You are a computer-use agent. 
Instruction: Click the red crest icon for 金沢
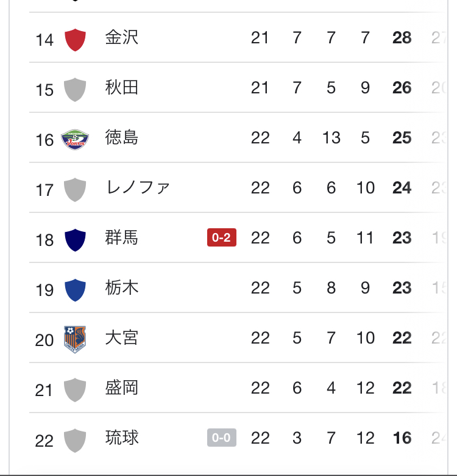pyautogui.click(x=75, y=39)
